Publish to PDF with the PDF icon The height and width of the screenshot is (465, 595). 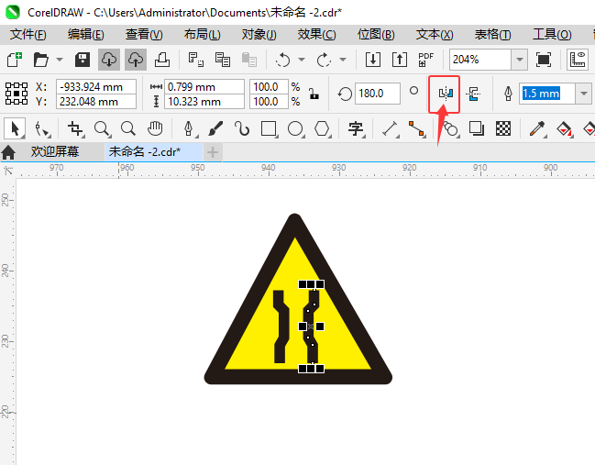(x=425, y=60)
